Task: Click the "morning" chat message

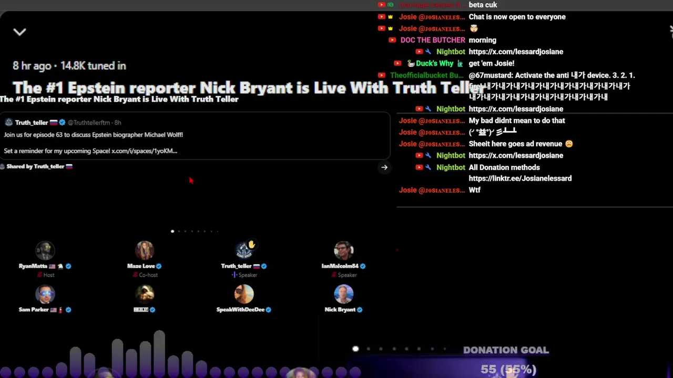Action: (482, 40)
